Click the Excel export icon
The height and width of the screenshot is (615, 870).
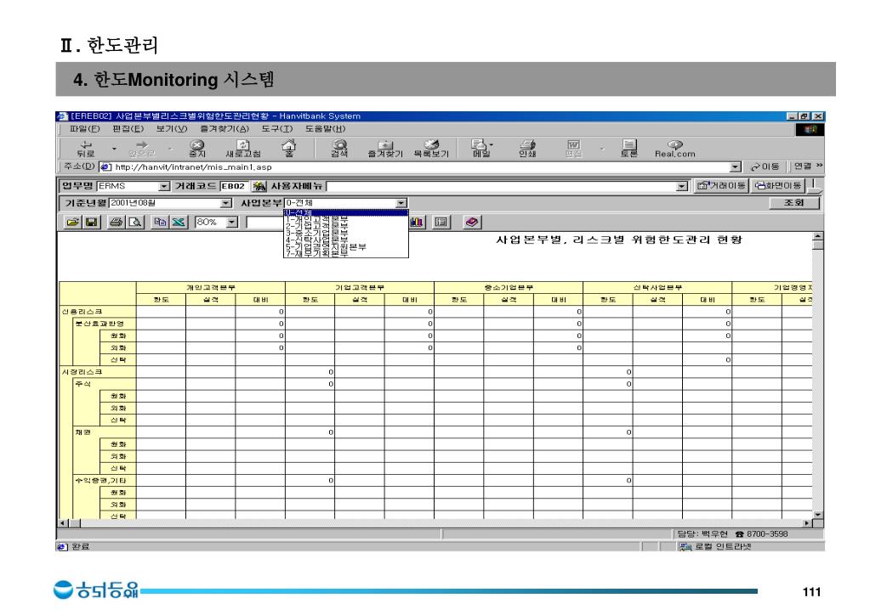(179, 223)
